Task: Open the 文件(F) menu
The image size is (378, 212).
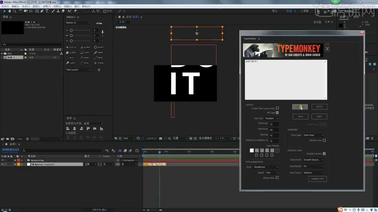Action: 5,6
